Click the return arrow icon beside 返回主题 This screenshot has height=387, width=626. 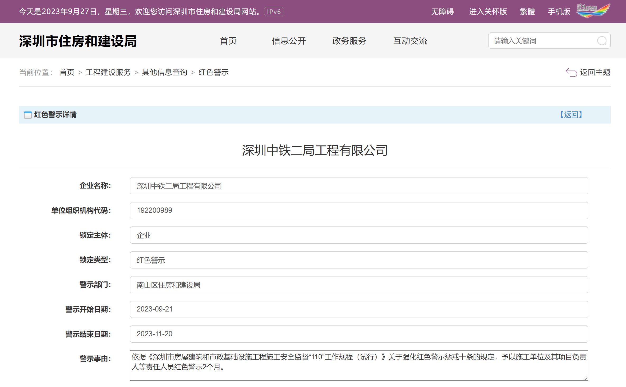(571, 72)
